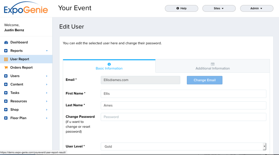Select the Basic Information tab
This screenshot has width=279, height=155.
pyautogui.click(x=109, y=66)
